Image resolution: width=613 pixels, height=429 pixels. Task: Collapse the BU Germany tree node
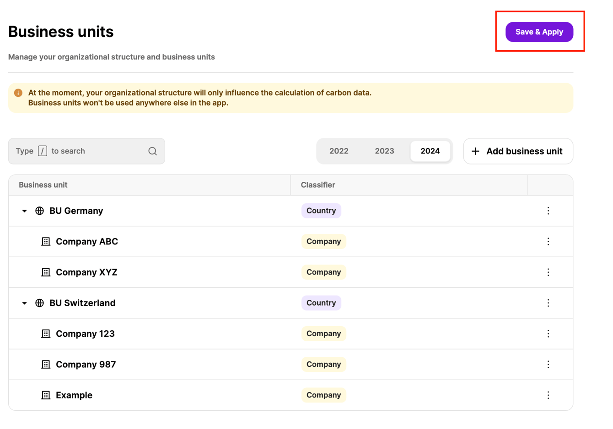[25, 211]
